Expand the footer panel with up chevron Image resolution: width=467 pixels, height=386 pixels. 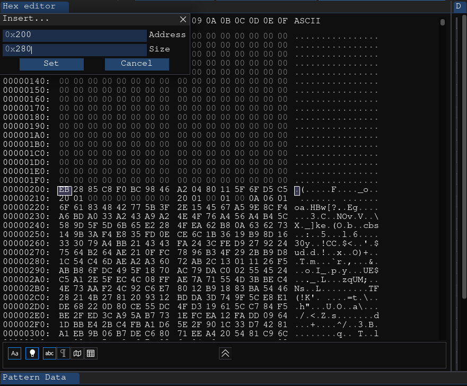click(225, 353)
